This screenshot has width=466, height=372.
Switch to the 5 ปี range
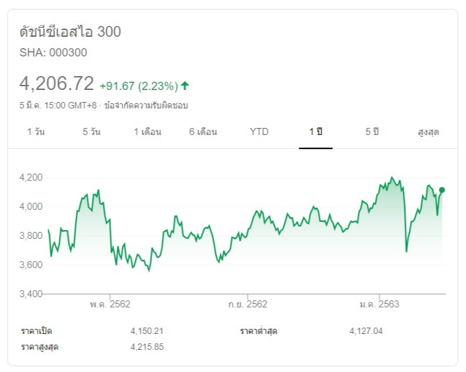[372, 132]
